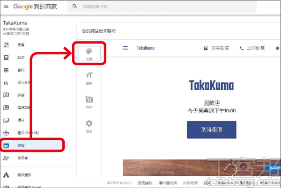This screenshot has width=281, height=188.
Task: Click the blue 取得報價 button
Action: tap(212, 130)
